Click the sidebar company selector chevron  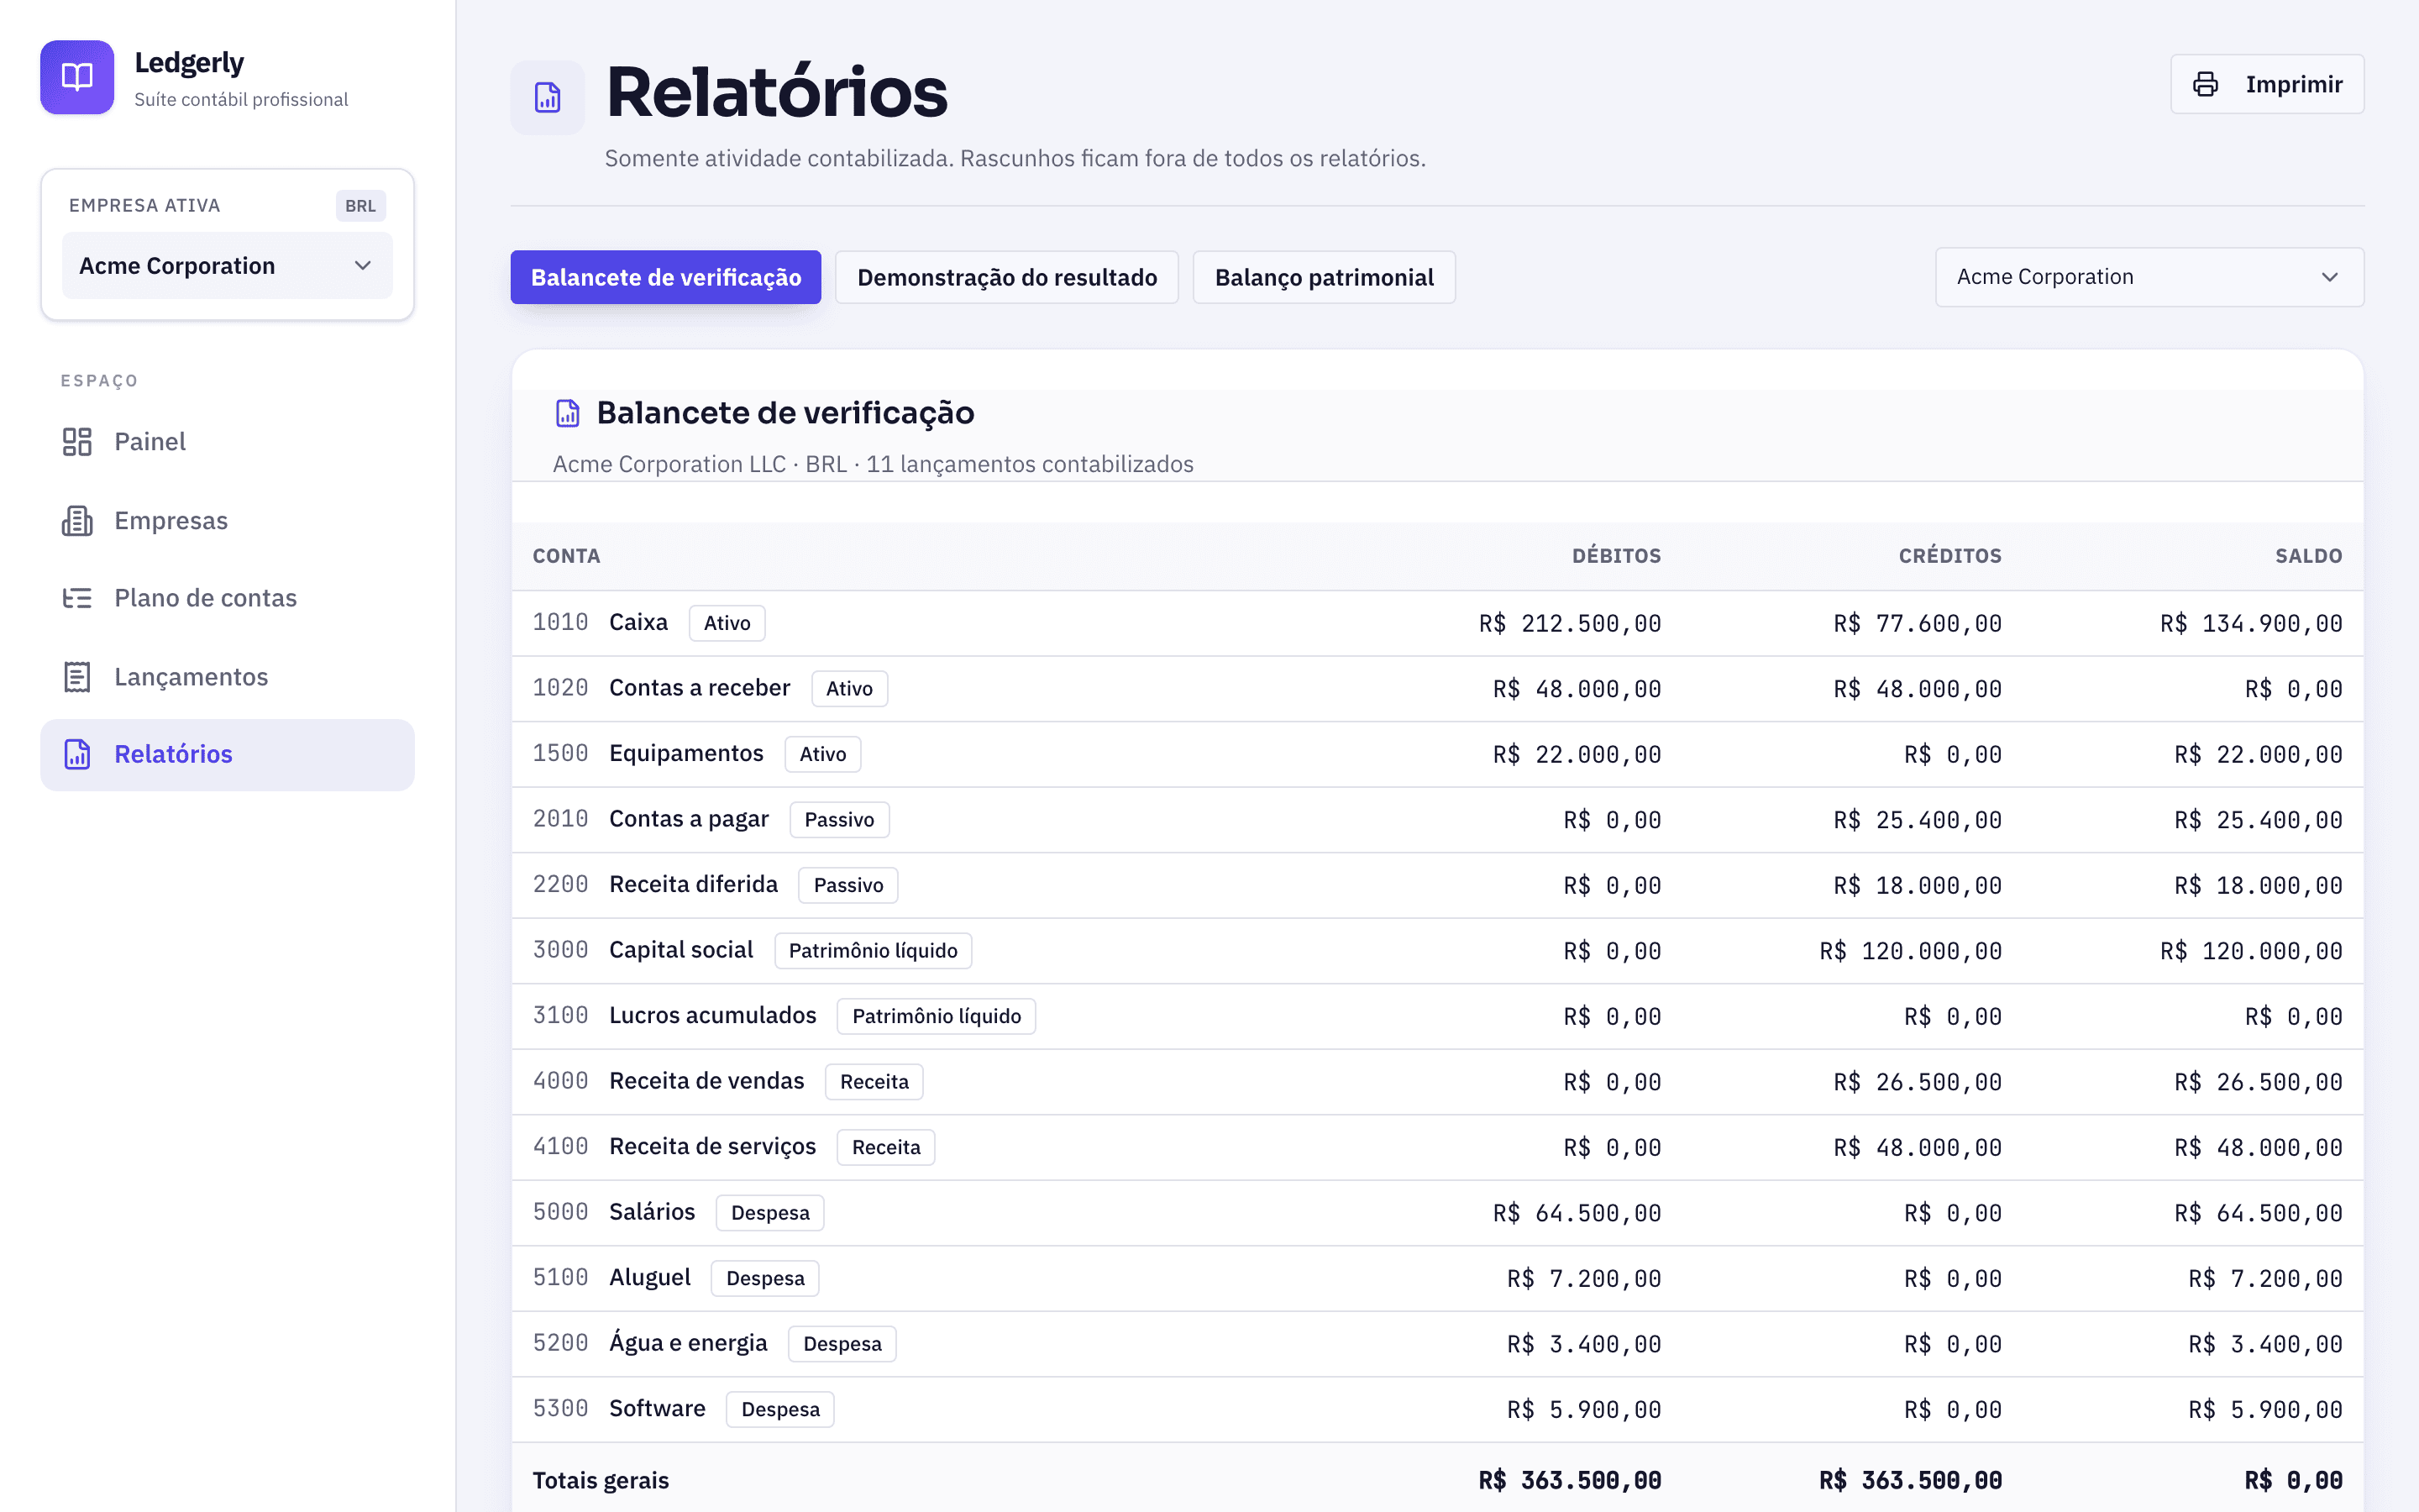pos(363,266)
